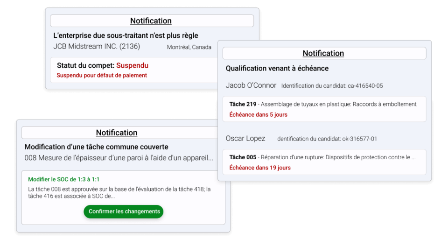Open the 008 Mesure de l'épaisseur task title

(119, 158)
